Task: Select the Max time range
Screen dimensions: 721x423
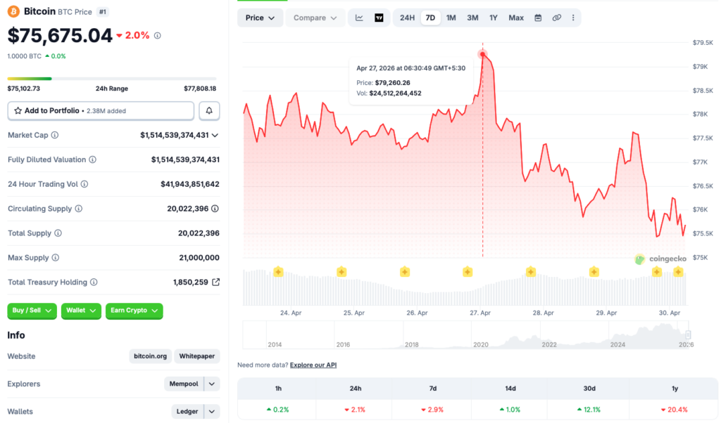Action: pos(516,18)
